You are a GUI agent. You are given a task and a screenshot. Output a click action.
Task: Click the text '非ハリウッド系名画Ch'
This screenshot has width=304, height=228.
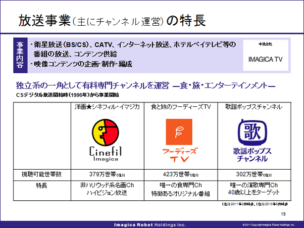point(107,185)
